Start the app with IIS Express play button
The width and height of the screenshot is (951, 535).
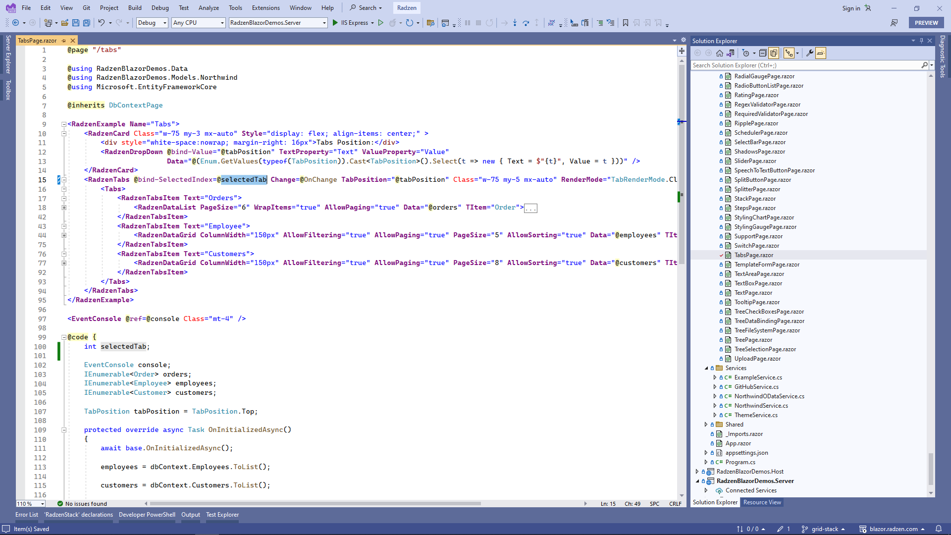(335, 23)
